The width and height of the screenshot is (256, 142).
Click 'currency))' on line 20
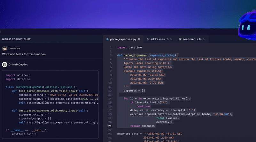coord(164,122)
